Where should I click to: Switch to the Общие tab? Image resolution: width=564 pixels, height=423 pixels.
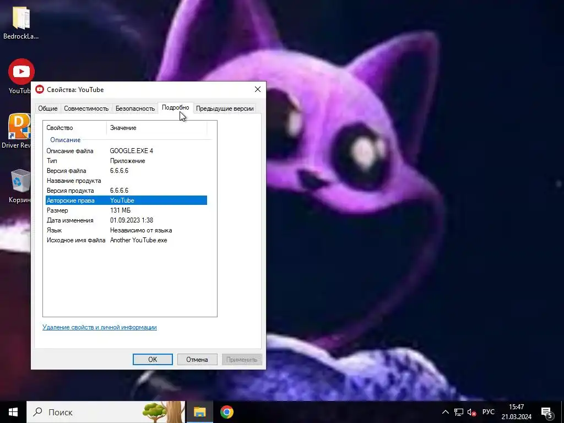click(48, 109)
